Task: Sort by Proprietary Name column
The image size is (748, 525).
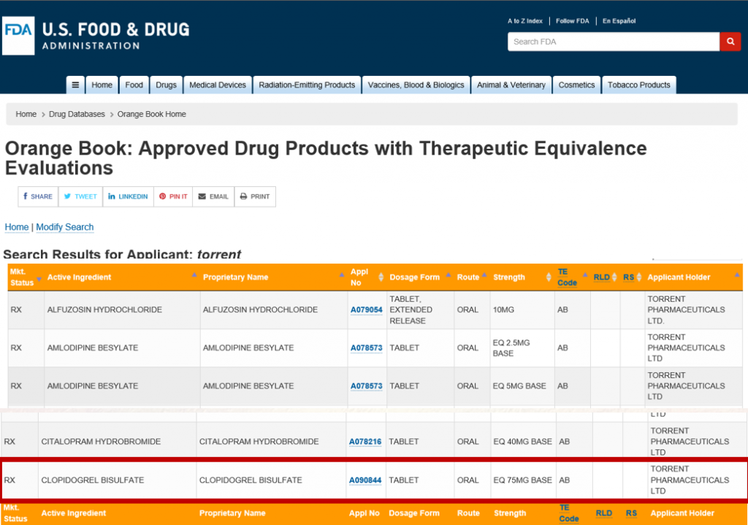Action: [x=273, y=277]
